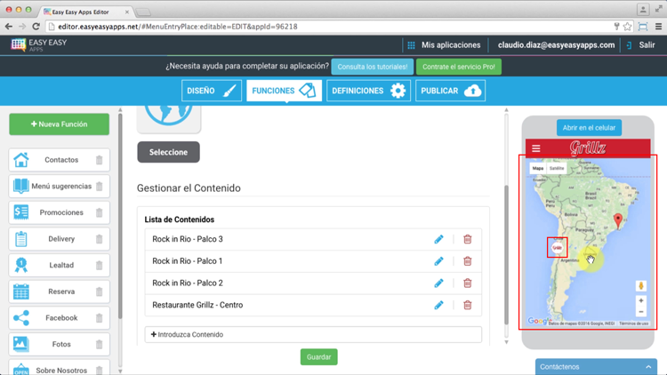Select Mapa view on the map
Viewport: 667px width, 375px height.
tap(537, 168)
